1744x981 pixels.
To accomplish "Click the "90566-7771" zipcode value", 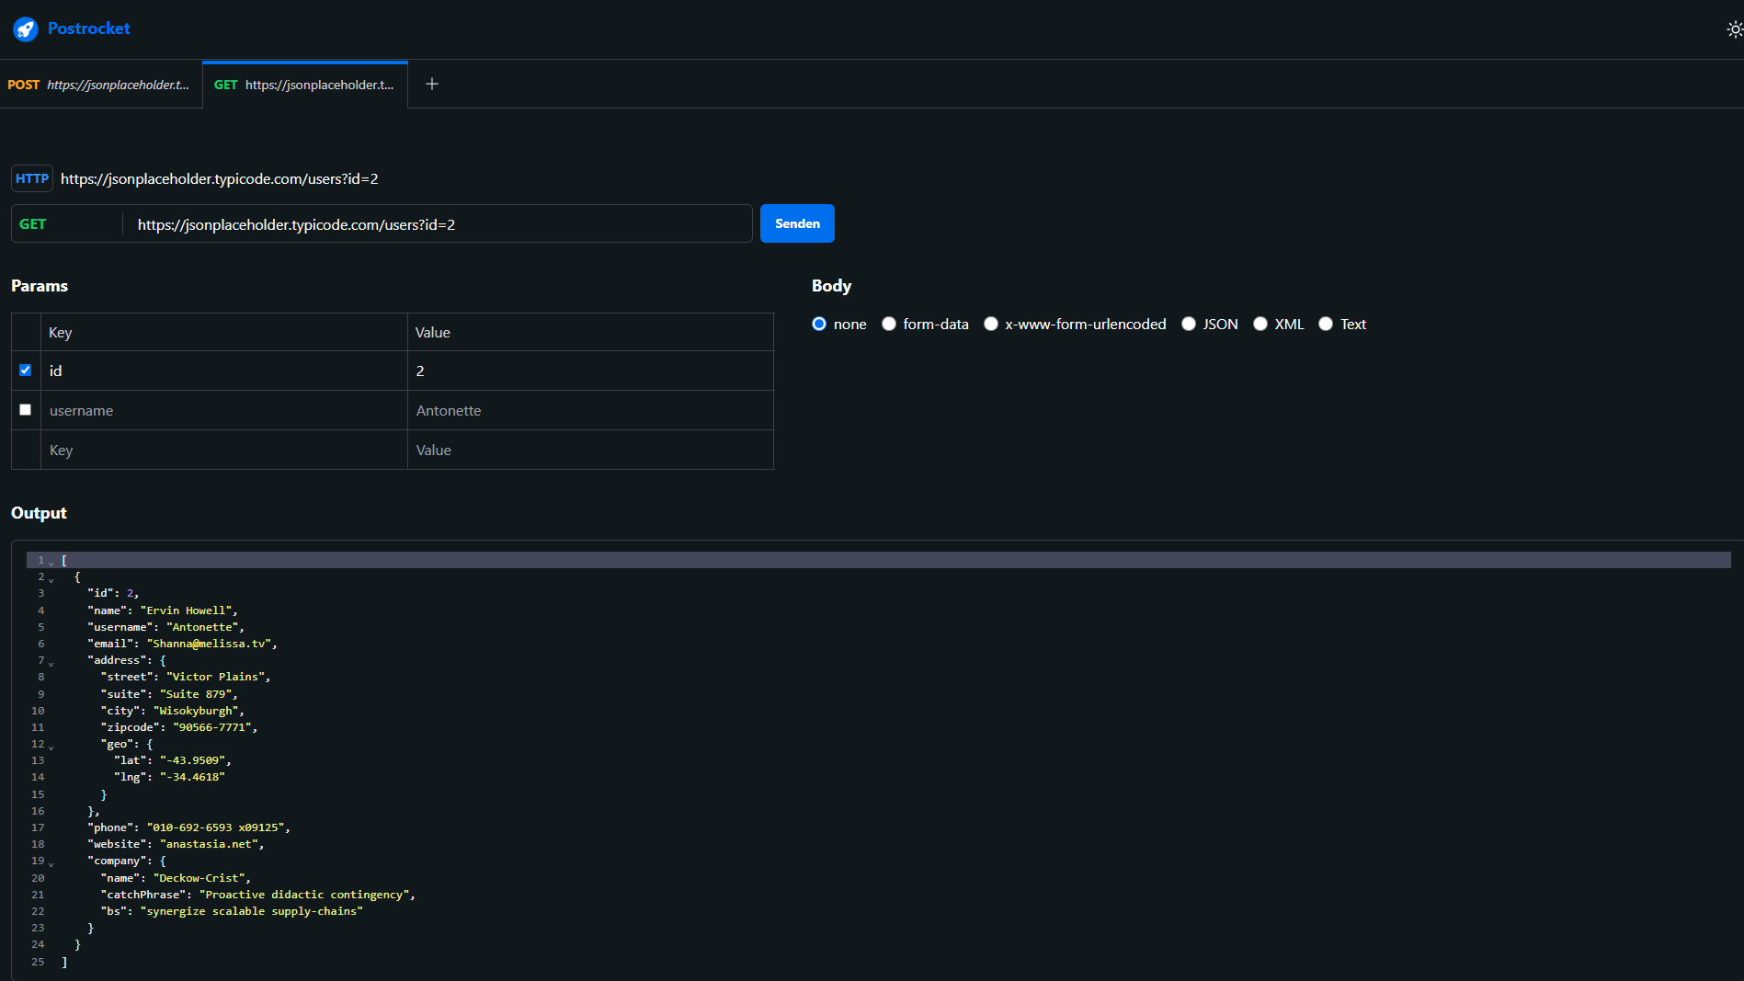I will tap(212, 727).
